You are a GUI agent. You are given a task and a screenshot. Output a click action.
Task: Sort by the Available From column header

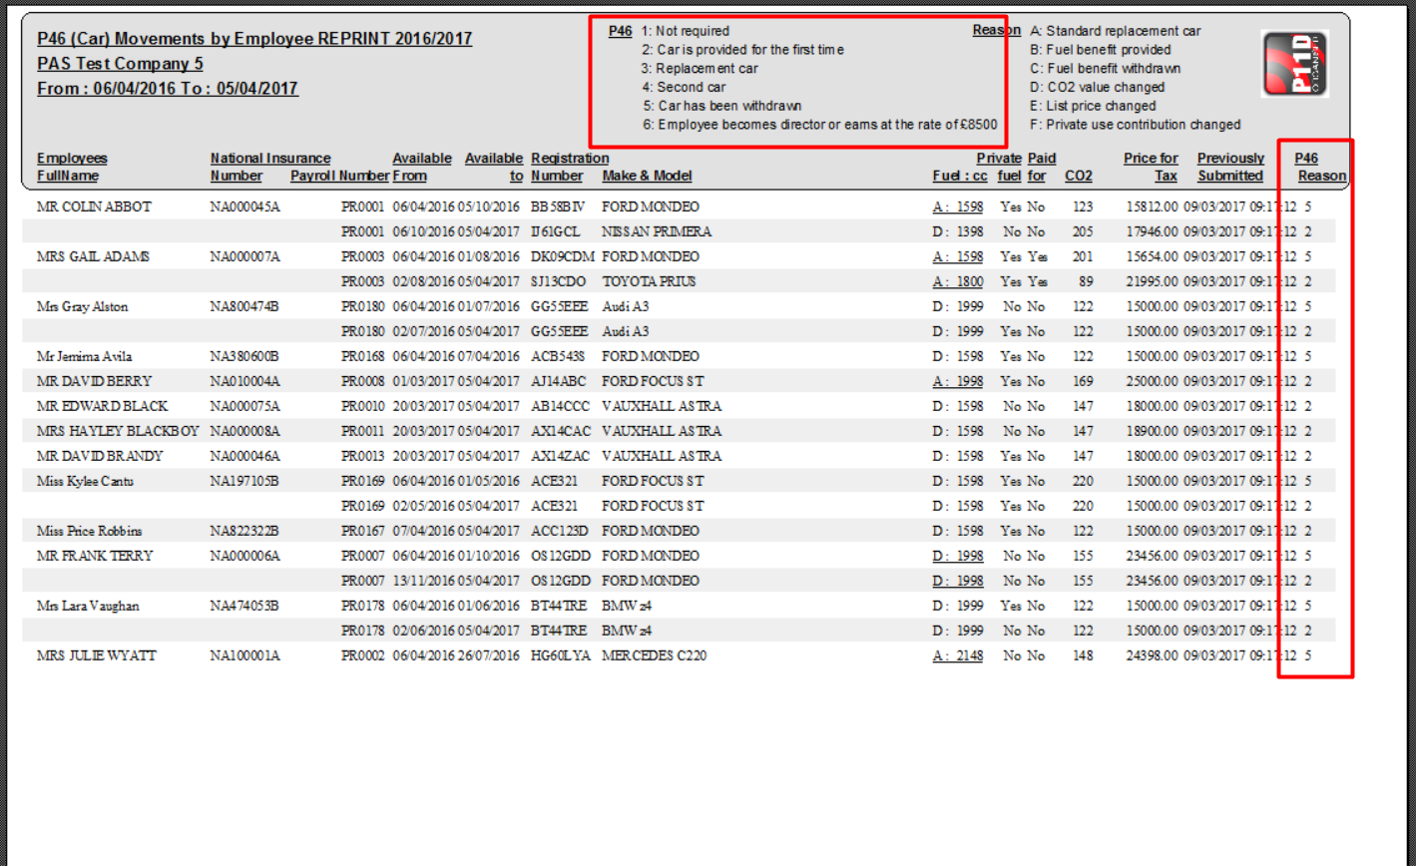(x=421, y=167)
